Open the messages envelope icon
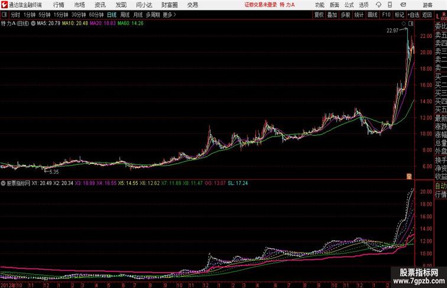Viewport: 447px width, 288px height. click(403, 5)
